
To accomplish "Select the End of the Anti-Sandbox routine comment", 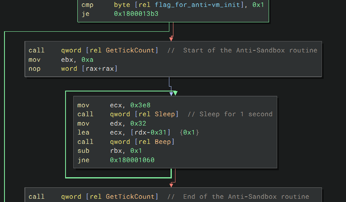I will tap(246, 197).
